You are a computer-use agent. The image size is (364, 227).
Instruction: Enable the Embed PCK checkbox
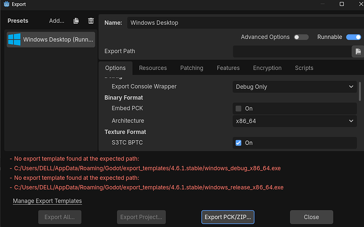point(238,108)
